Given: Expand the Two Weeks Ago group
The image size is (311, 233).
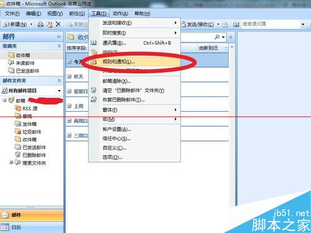Looking at the screenshot, I should coord(69,121).
